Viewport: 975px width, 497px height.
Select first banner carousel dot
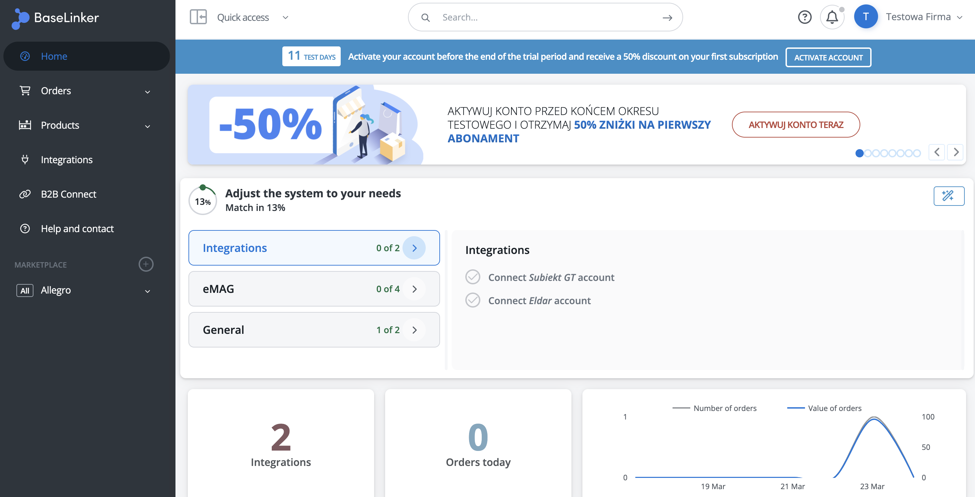click(x=859, y=153)
